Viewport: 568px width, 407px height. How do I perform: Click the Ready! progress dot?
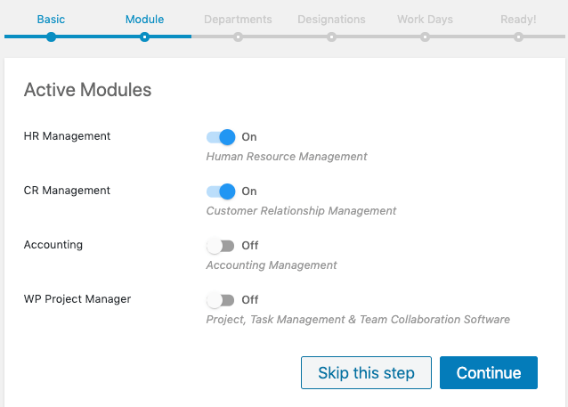click(518, 37)
